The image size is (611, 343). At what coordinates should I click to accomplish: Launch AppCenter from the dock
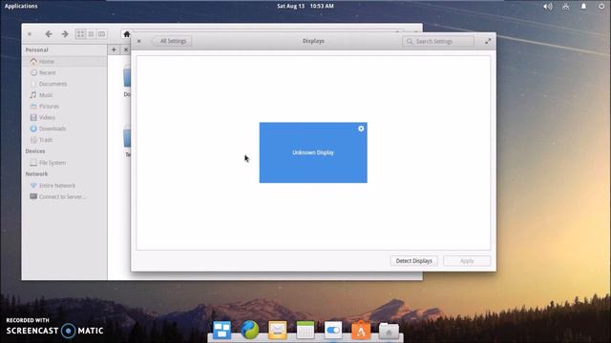click(361, 331)
